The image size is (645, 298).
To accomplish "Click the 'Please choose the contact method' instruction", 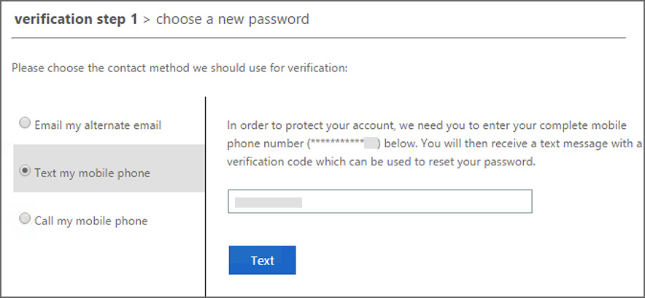I will click(x=179, y=68).
